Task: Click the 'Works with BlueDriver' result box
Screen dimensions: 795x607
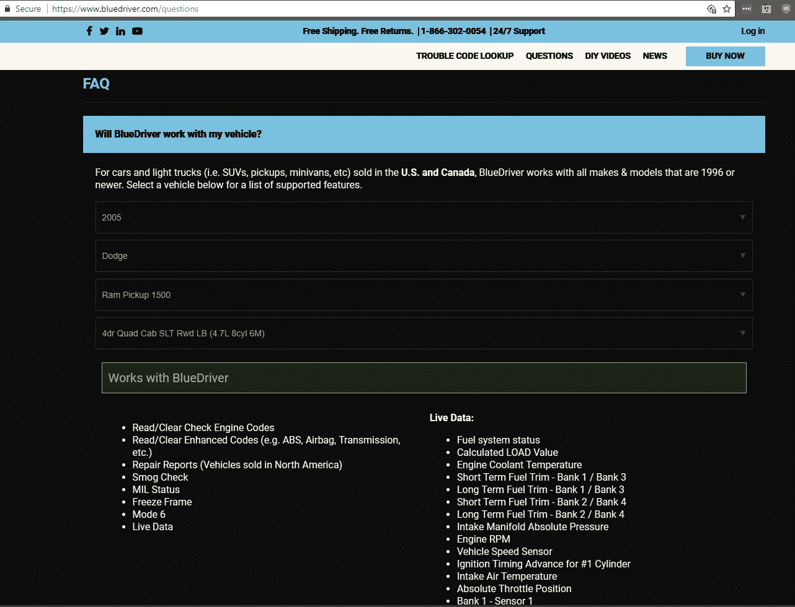Action: pyautogui.click(x=424, y=378)
